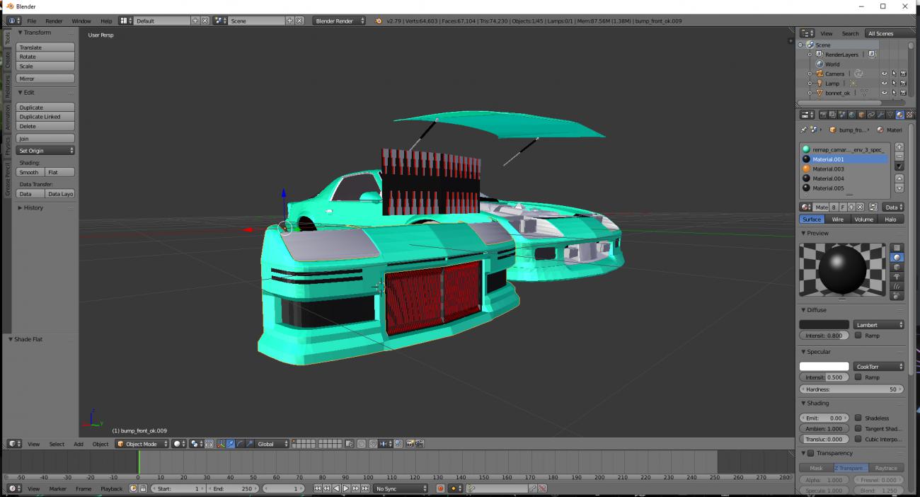Click the record auto-keyframe button

point(440,489)
